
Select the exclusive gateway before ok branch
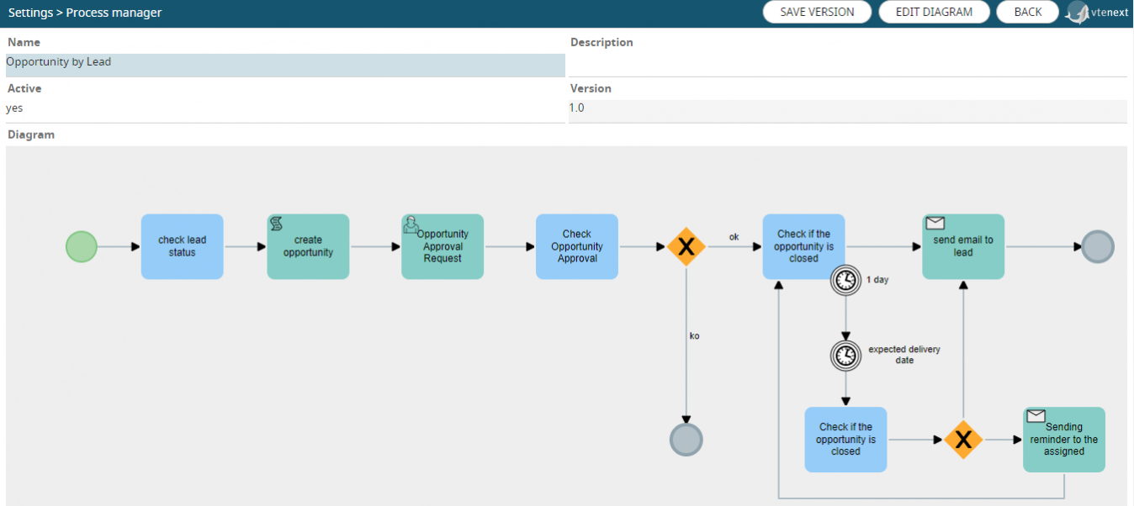click(686, 247)
